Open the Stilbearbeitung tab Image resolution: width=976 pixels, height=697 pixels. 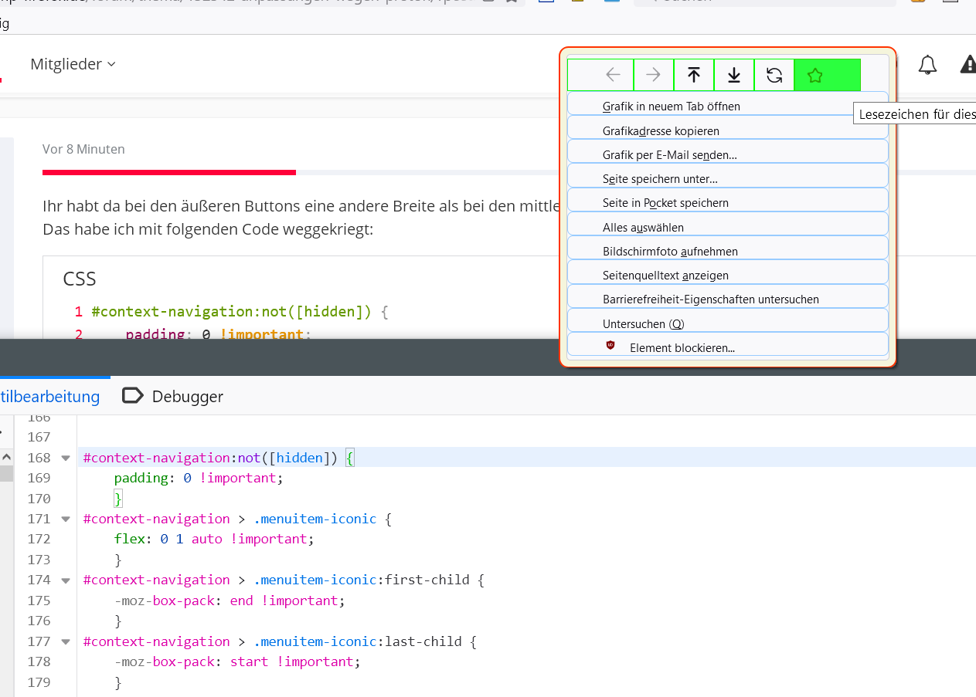[49, 397]
